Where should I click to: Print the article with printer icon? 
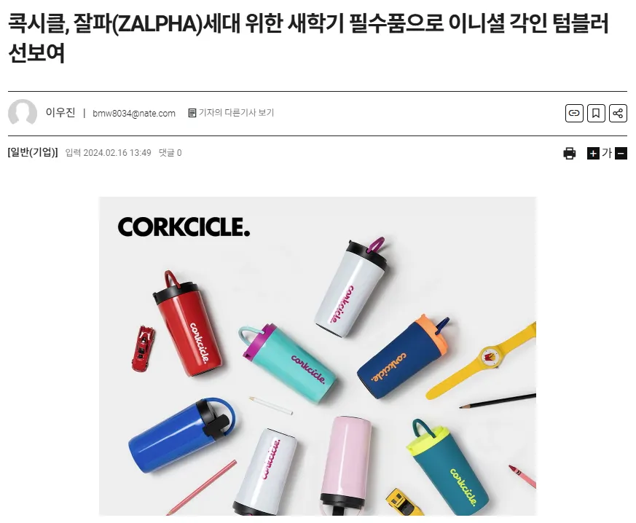point(570,153)
